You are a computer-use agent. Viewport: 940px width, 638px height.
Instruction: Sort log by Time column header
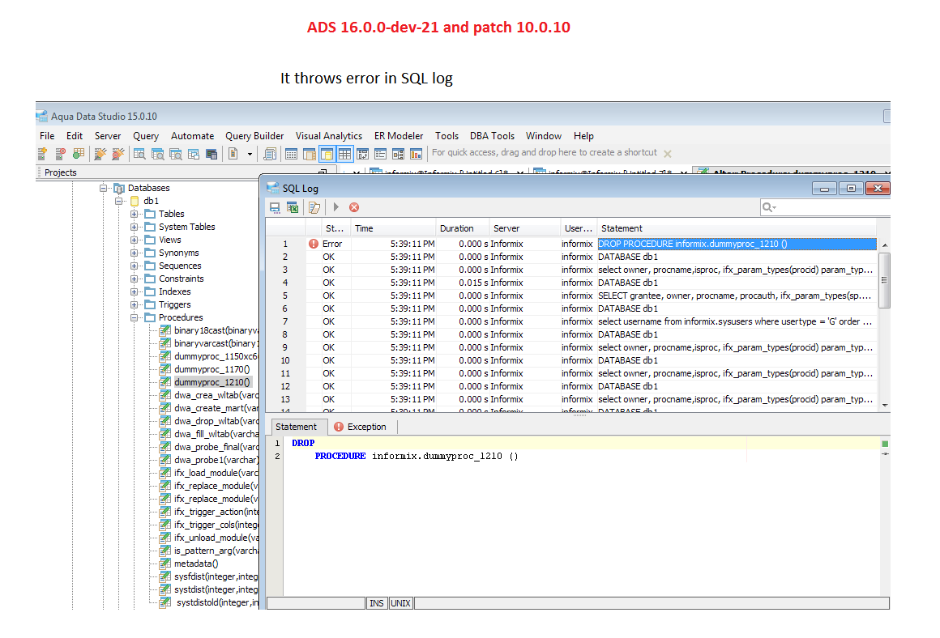(393, 228)
